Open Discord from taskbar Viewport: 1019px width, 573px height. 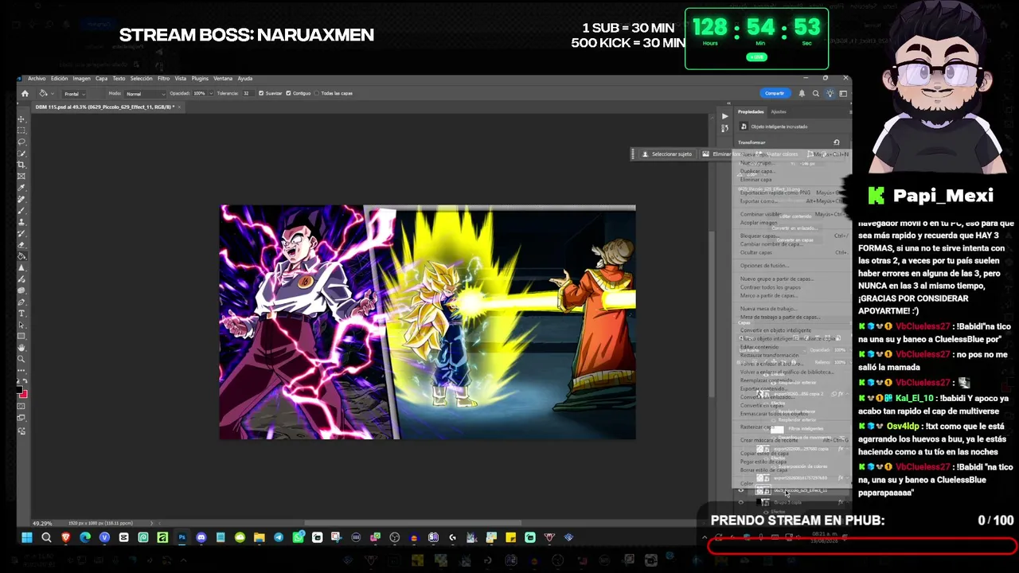tap(201, 537)
